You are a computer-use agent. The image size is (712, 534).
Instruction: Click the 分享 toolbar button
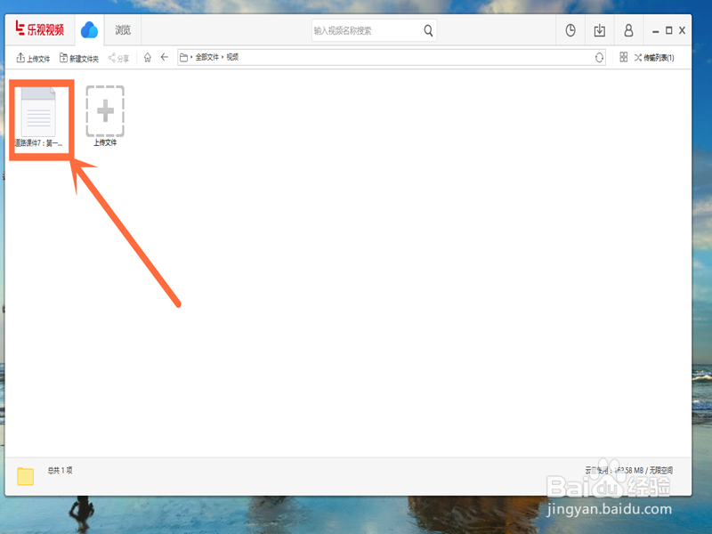pos(118,58)
